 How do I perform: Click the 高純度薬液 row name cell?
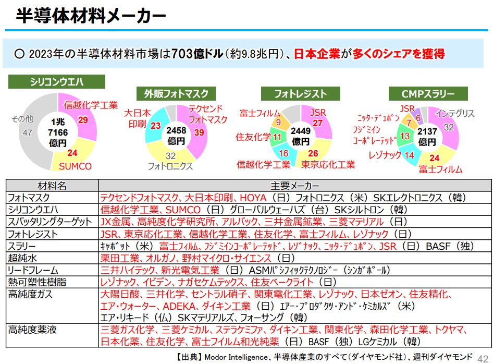[52, 335]
